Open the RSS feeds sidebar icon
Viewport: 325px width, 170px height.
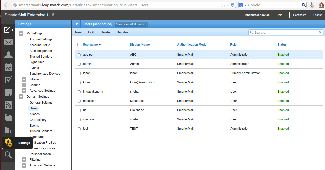(8, 105)
